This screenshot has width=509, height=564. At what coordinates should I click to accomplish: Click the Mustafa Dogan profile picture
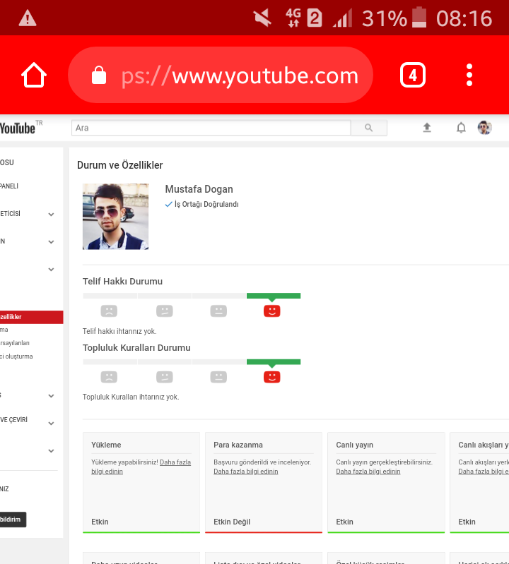pos(116,217)
